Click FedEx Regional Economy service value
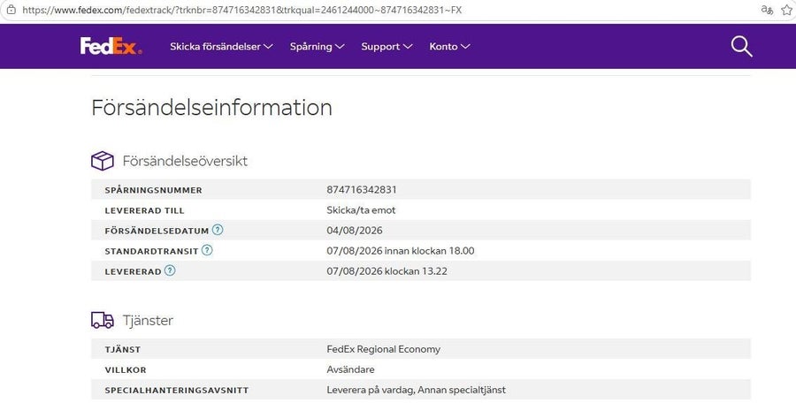796x403 pixels. tap(383, 349)
